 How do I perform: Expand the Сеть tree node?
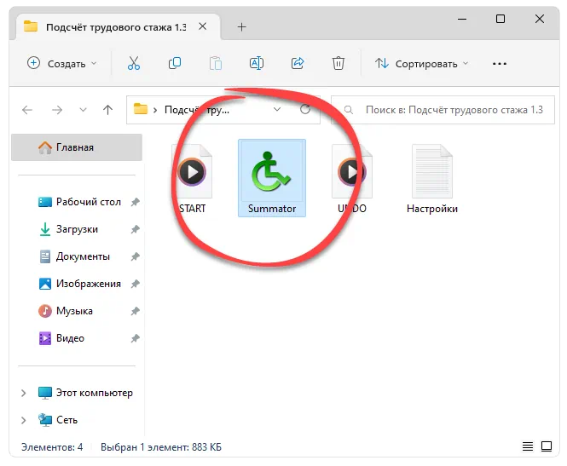coord(24,420)
